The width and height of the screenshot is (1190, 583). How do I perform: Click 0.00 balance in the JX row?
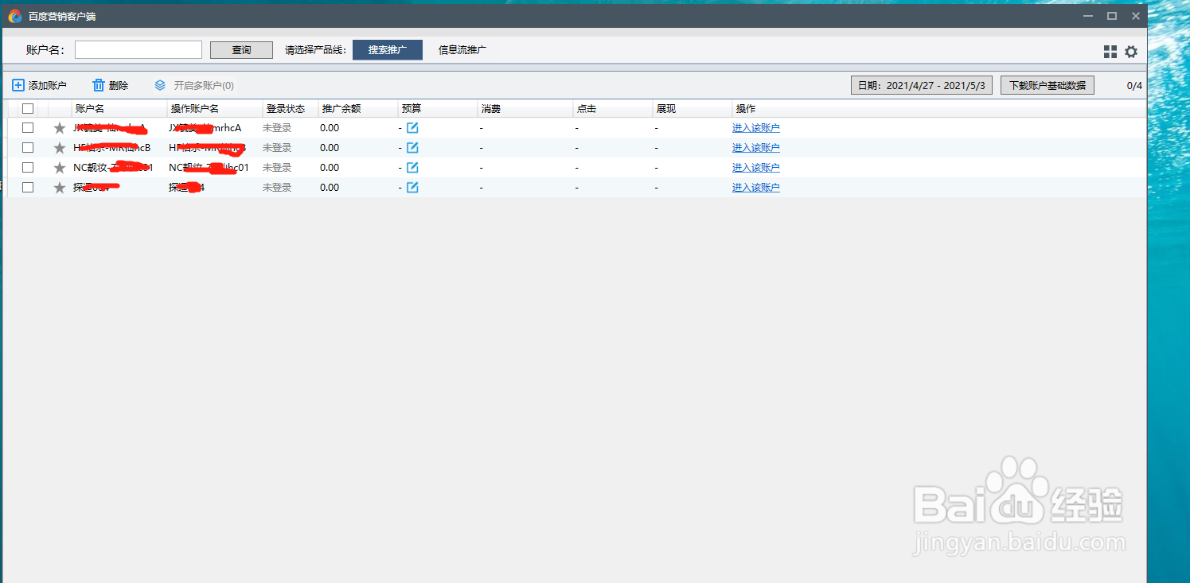tap(330, 128)
